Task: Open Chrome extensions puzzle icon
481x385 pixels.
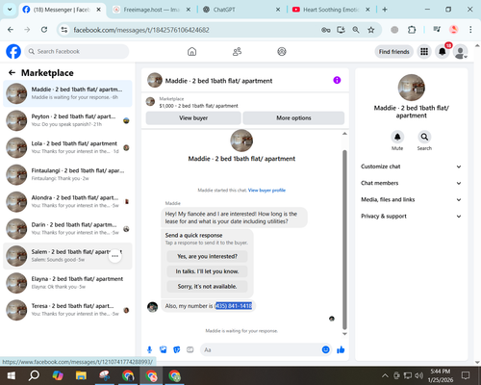Action: [412, 30]
